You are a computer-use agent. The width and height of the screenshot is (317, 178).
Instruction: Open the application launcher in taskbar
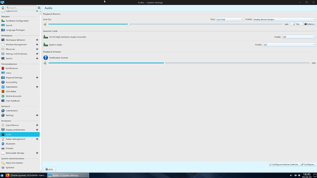click(x=2, y=175)
